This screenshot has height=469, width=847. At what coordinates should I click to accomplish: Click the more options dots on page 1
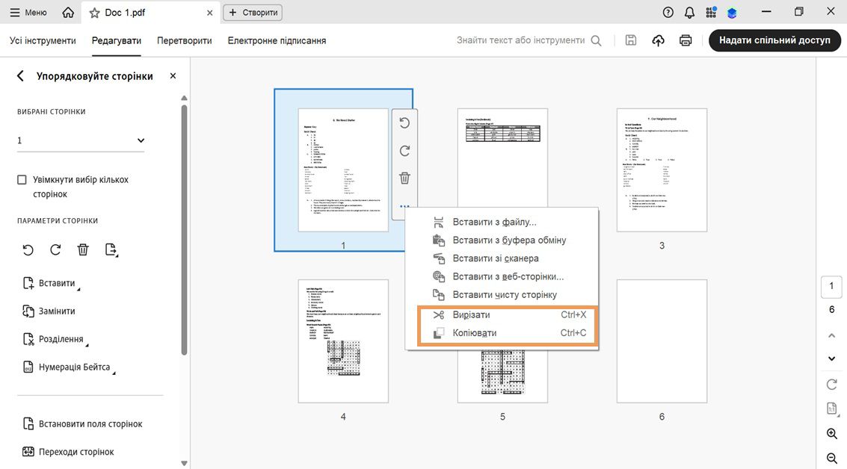coord(404,205)
